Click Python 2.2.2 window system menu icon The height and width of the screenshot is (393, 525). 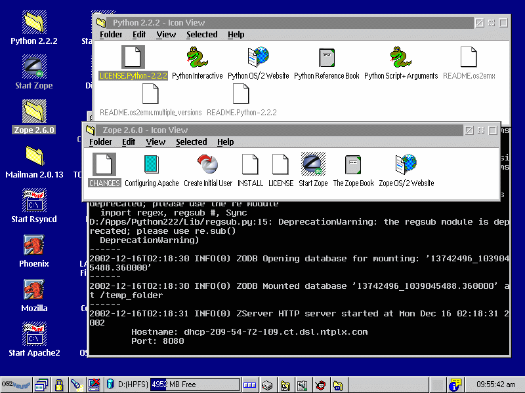(x=101, y=23)
